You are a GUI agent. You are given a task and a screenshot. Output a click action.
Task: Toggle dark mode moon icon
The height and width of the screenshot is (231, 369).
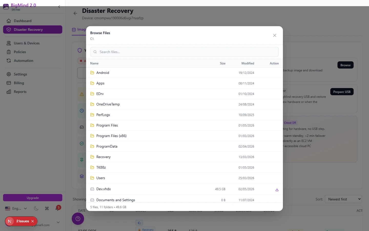point(36,208)
